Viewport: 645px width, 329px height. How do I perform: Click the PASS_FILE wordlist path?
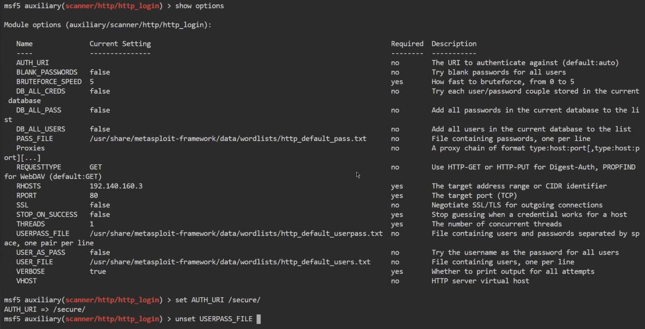[x=228, y=138]
